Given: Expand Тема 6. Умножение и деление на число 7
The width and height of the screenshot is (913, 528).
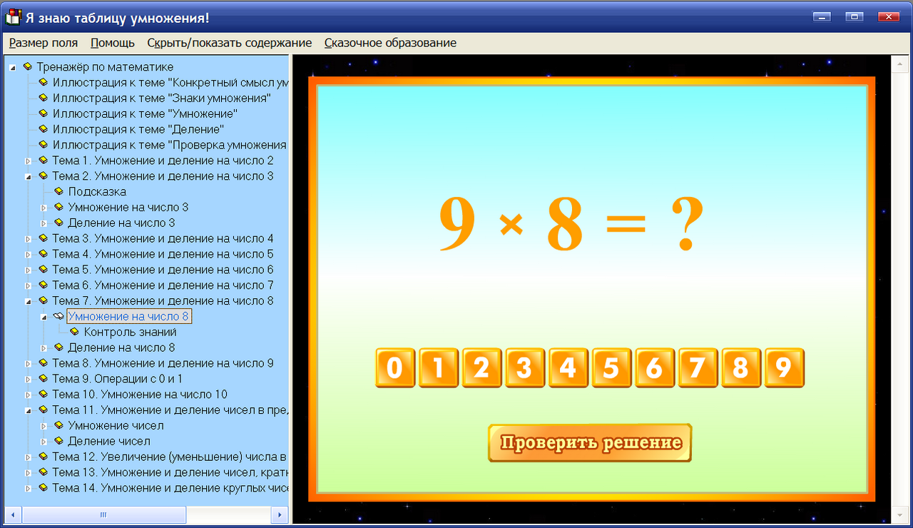Looking at the screenshot, I should click(x=29, y=285).
